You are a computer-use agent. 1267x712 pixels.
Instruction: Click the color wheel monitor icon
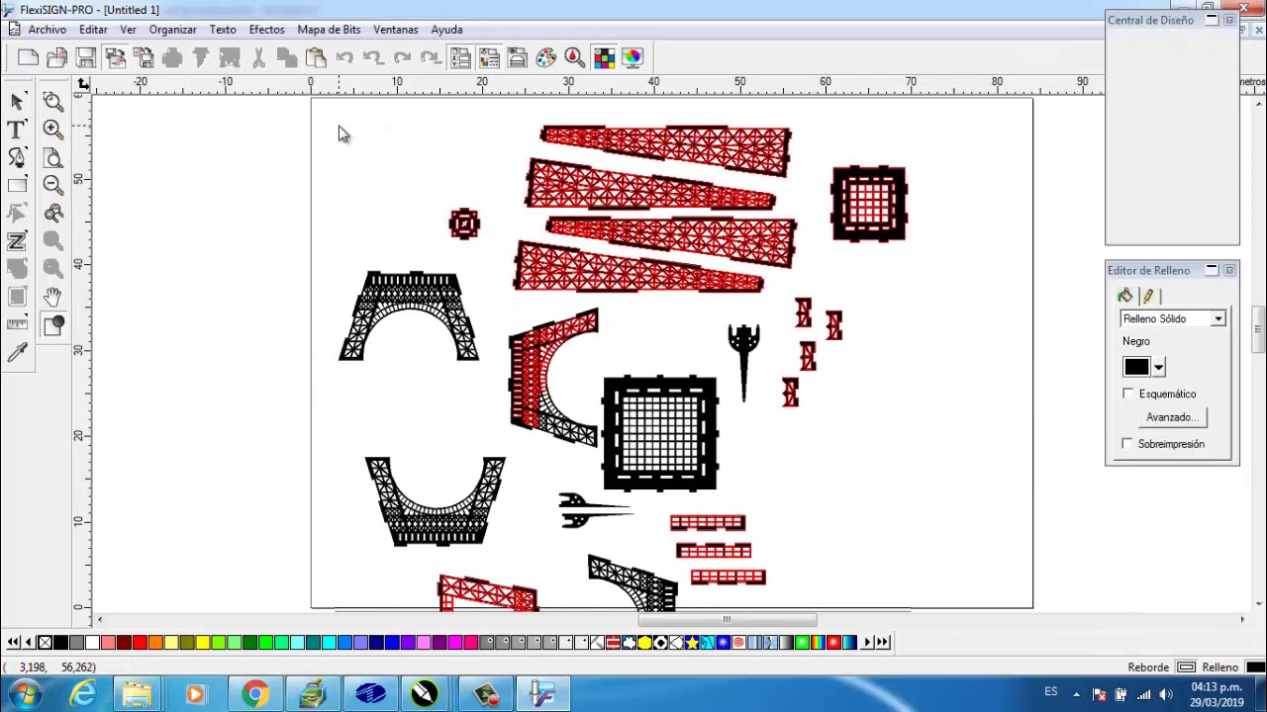[633, 57]
